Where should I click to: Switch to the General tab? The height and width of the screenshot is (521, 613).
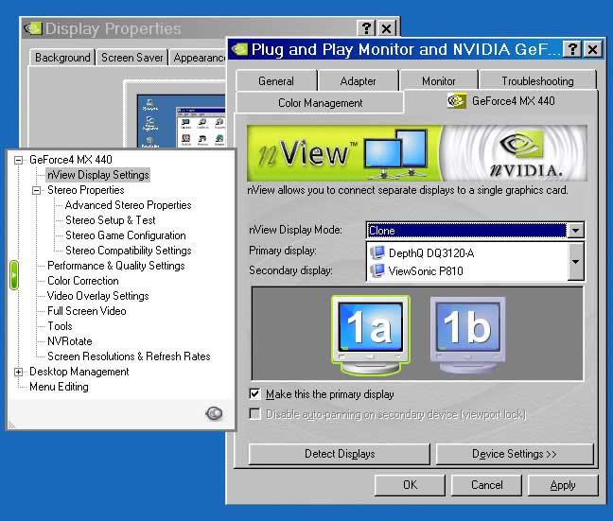click(x=276, y=81)
